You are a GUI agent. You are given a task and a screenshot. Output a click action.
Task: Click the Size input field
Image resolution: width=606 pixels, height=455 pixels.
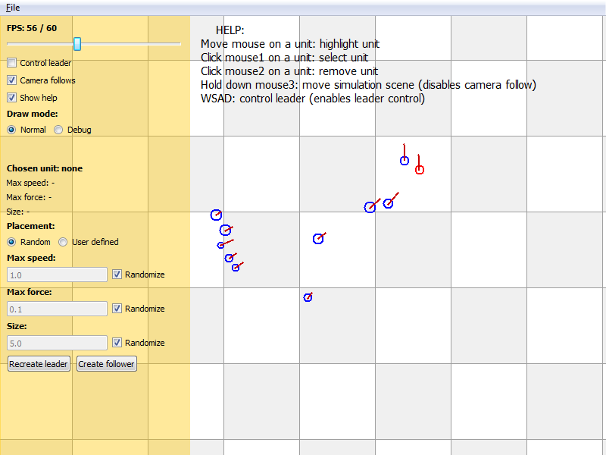(57, 343)
